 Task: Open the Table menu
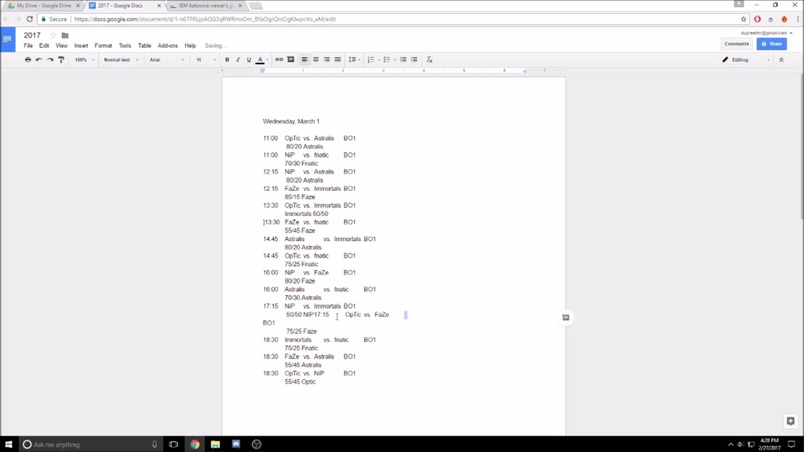click(x=144, y=46)
